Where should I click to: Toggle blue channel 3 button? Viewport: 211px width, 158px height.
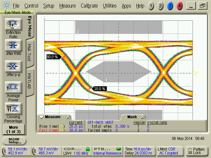pos(170,6)
